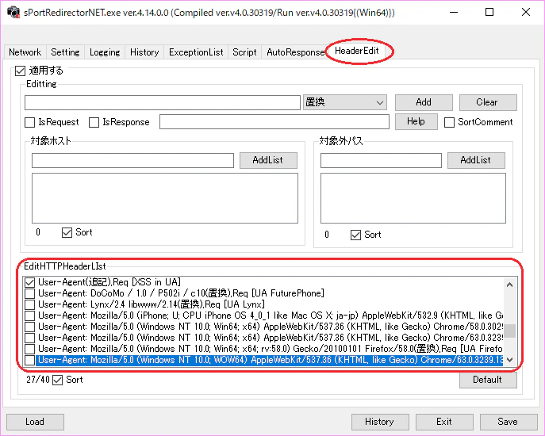Screen dimensions: 545x436
Task: Open the ExceptionList tab
Action: (196, 52)
